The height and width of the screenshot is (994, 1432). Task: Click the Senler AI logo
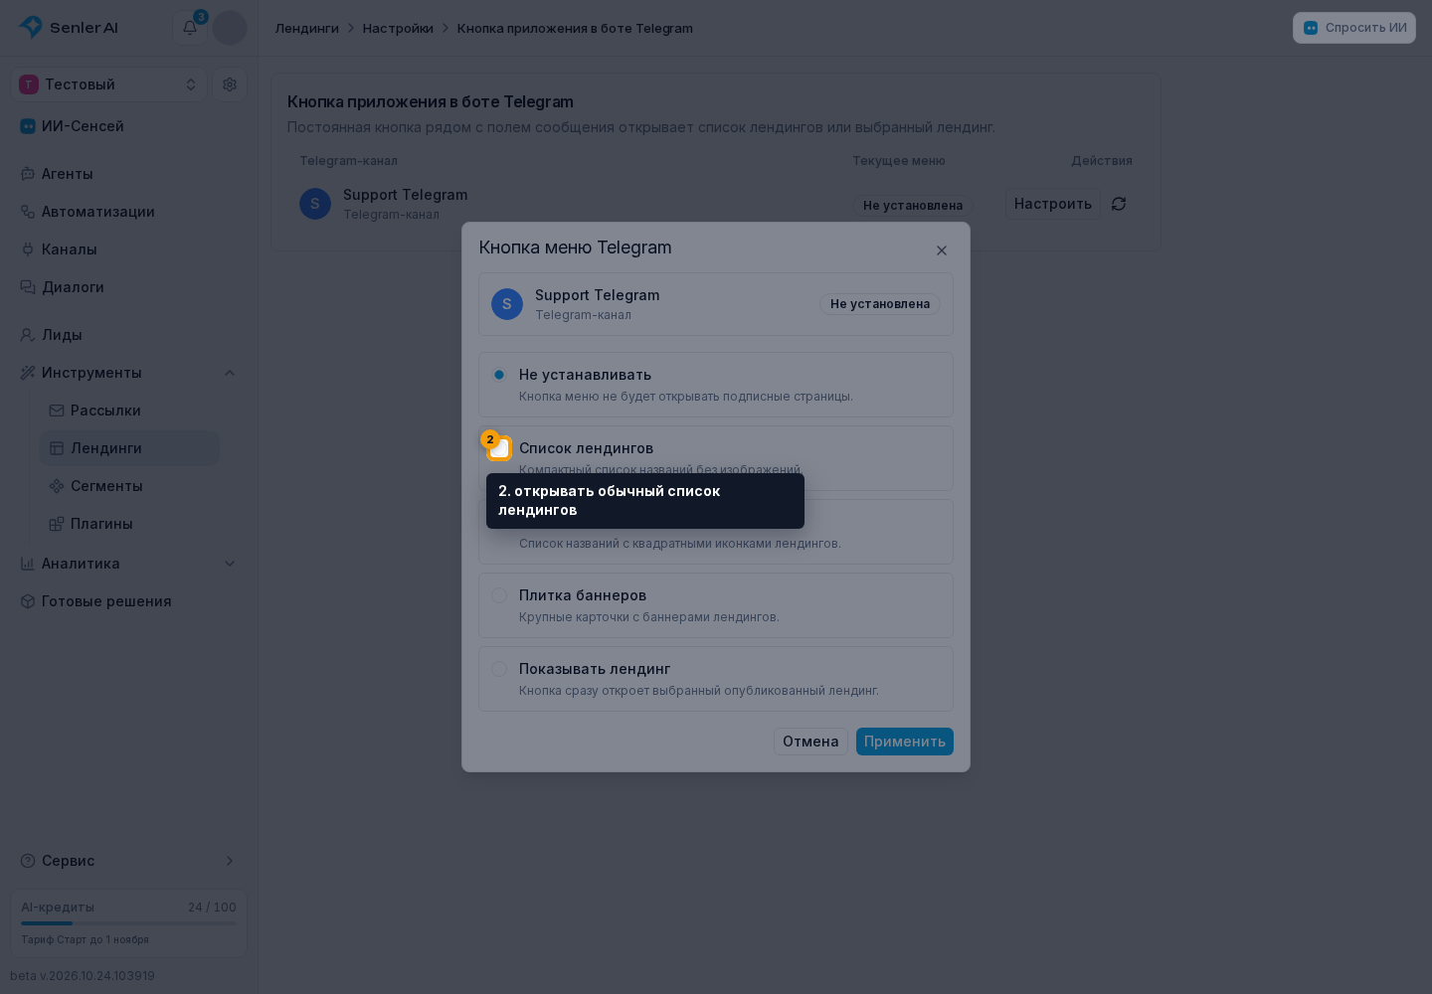tap(69, 28)
